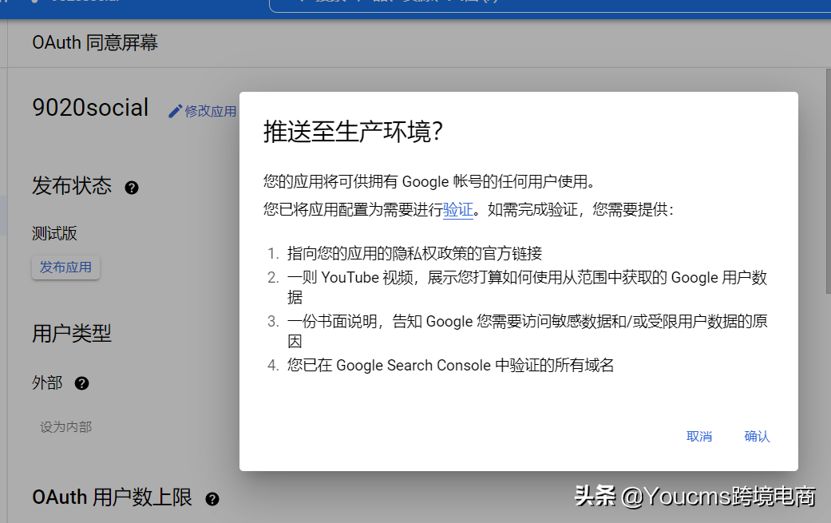This screenshot has height=523, width=831.
Task: Click the 推送至生产环境? dialog title
Action: (353, 132)
